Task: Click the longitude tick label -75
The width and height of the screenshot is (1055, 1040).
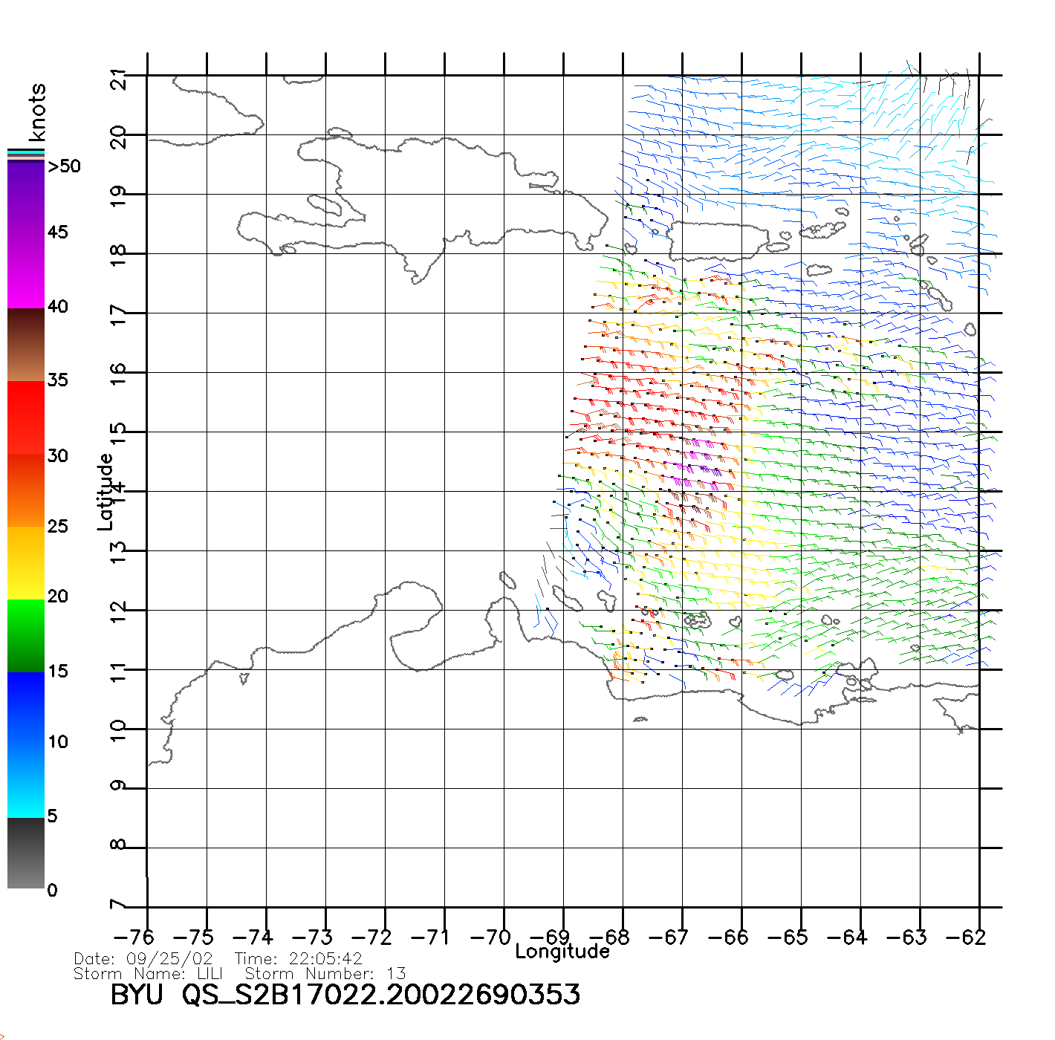Action: pos(193,937)
